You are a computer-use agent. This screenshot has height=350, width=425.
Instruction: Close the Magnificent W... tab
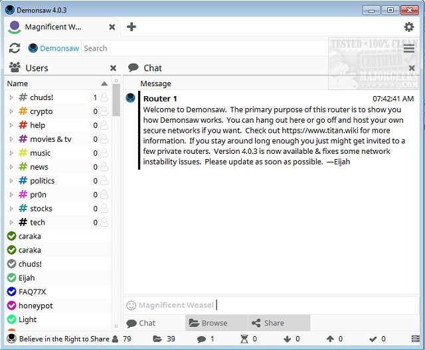(112, 27)
